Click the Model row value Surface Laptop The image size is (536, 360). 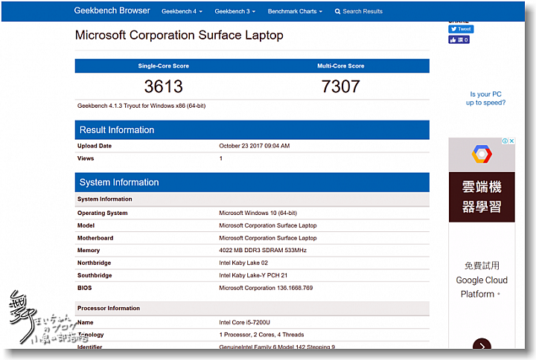click(268, 225)
